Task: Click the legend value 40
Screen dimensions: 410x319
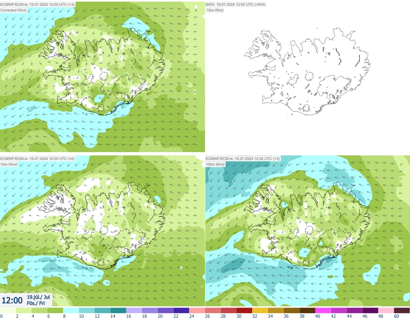Action: (318, 316)
